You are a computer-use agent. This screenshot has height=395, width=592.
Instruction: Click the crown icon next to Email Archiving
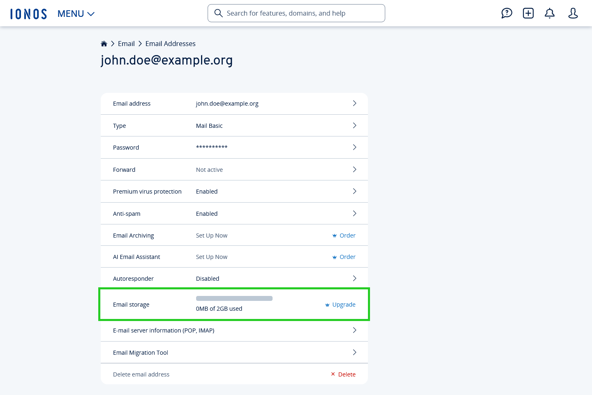coord(334,235)
